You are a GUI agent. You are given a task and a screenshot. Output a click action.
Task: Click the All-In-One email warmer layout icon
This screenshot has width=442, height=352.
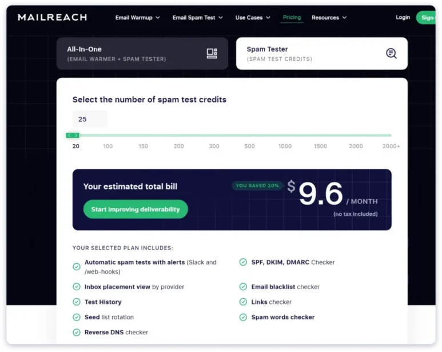coord(212,53)
